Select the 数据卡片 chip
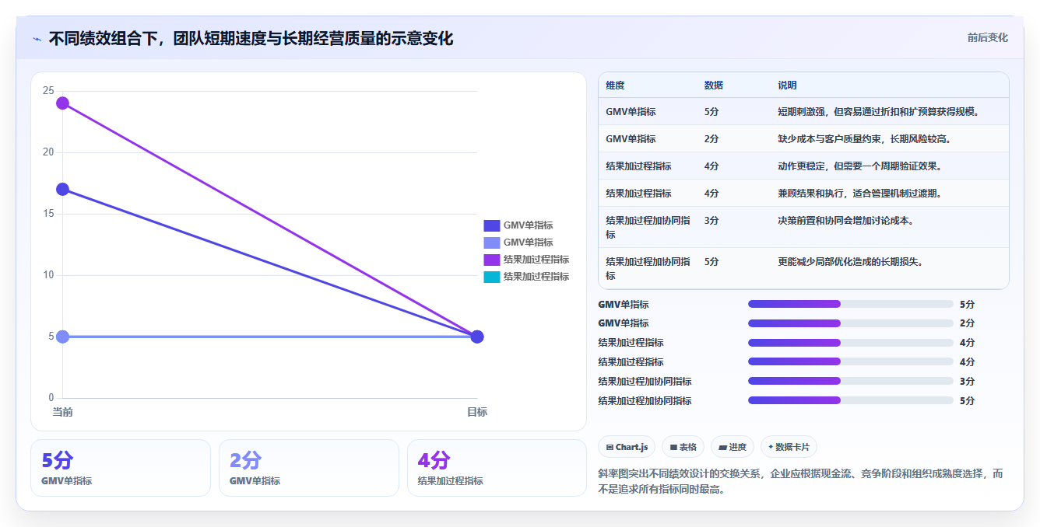The height and width of the screenshot is (527, 1040). click(x=789, y=447)
